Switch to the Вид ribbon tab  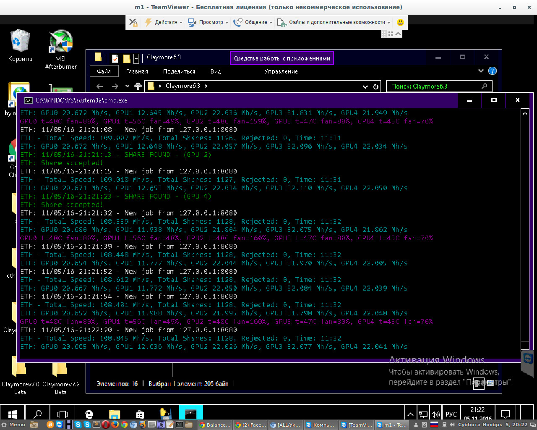pos(216,71)
